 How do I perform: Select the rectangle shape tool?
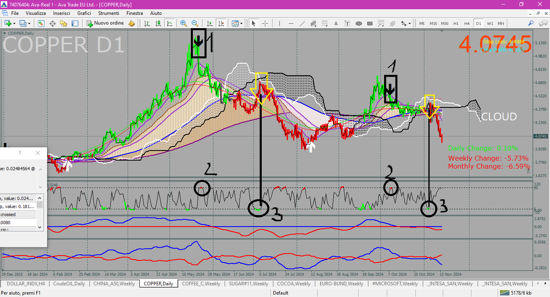[x=370, y=23]
